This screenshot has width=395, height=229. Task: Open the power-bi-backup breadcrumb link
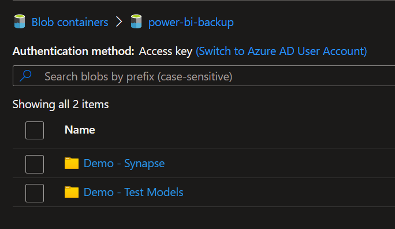point(191,22)
